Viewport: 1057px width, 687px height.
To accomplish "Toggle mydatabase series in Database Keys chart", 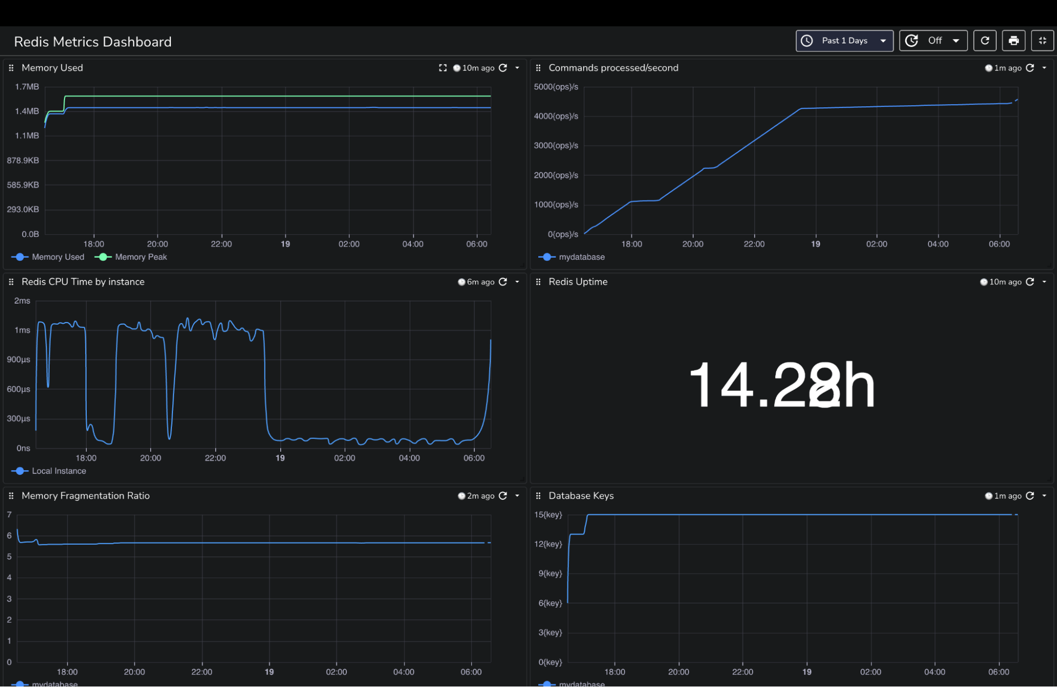I will coord(572,683).
